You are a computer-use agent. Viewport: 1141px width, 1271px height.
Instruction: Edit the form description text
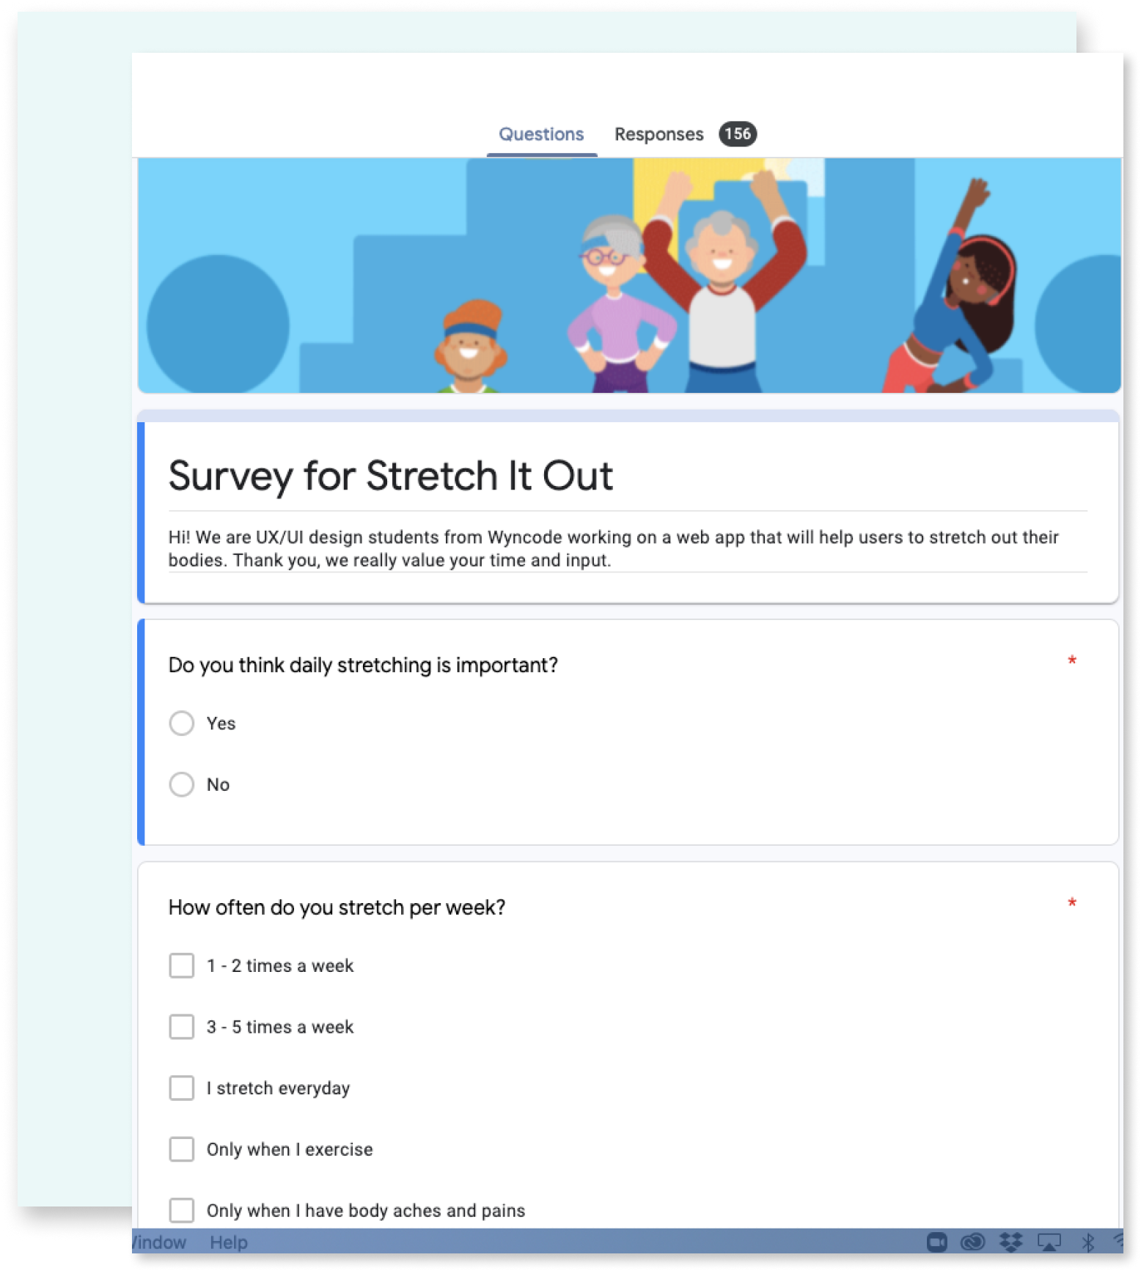point(613,548)
